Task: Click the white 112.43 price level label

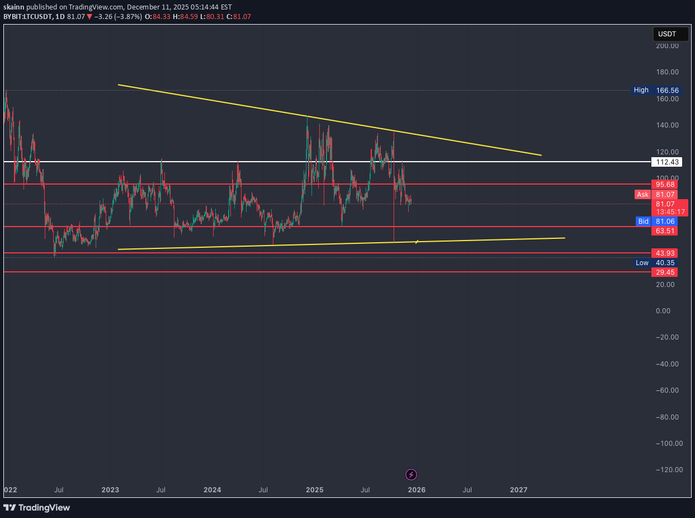Action: pos(666,162)
